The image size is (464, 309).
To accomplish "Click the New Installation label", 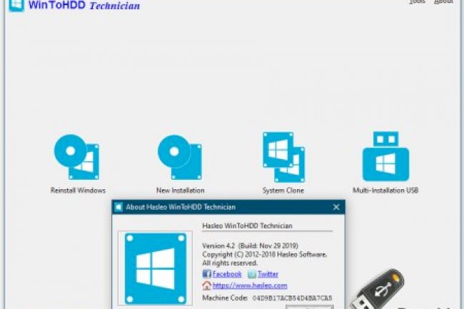I will click(180, 191).
